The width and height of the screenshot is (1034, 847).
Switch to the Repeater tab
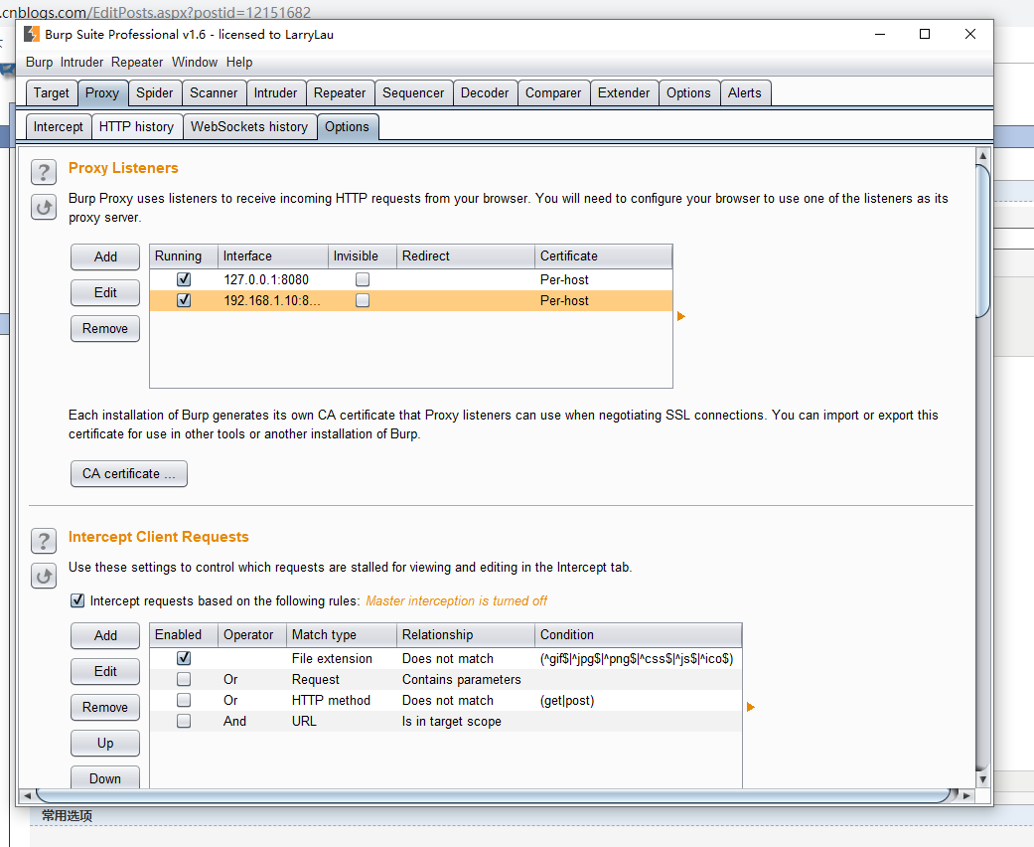(340, 92)
